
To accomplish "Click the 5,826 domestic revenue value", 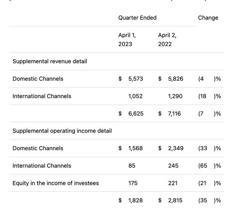I will point(175,79).
